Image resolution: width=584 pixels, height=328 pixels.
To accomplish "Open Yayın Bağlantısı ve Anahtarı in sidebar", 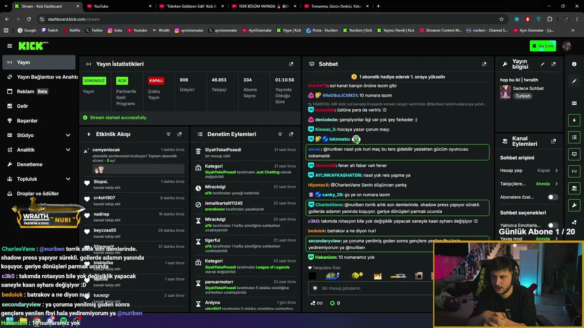I will (x=39, y=77).
